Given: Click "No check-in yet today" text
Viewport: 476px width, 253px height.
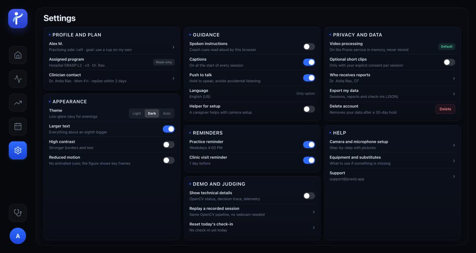Looking at the screenshot, I should [x=208, y=230].
